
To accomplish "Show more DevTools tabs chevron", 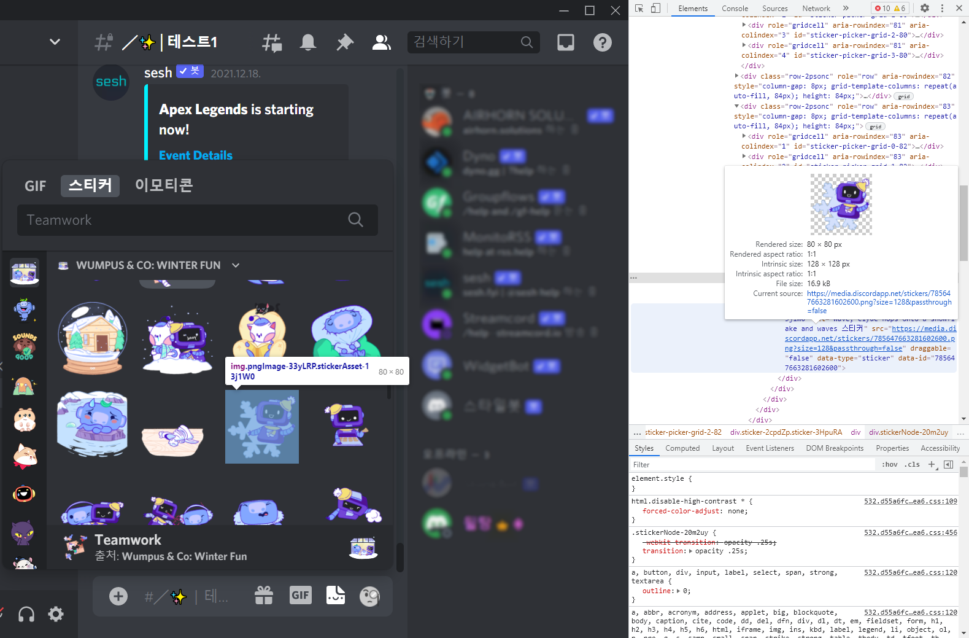I will (846, 8).
